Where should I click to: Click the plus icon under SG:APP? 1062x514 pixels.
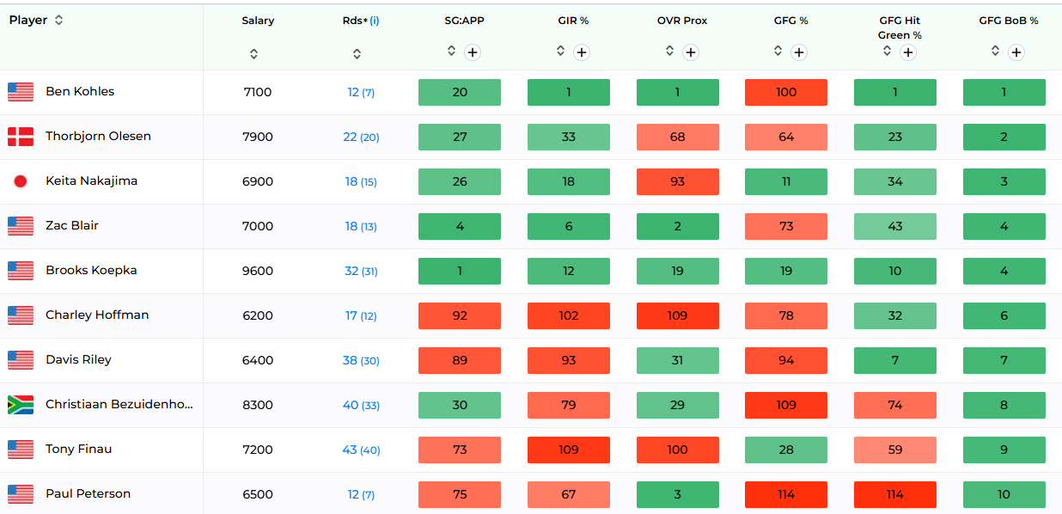click(x=473, y=52)
